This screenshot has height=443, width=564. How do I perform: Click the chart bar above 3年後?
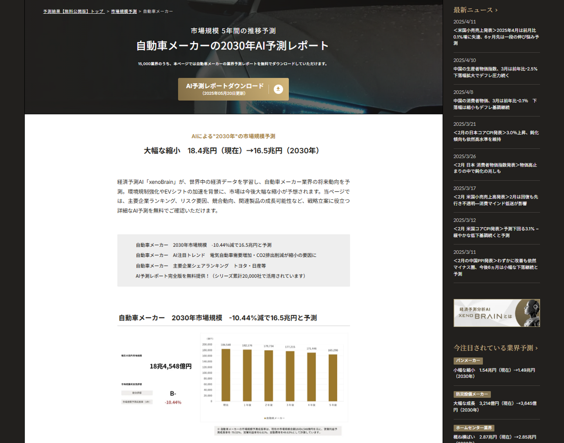pos(290,376)
